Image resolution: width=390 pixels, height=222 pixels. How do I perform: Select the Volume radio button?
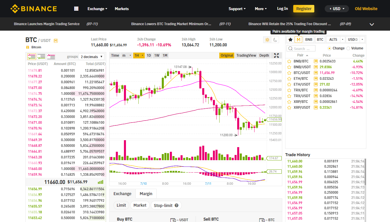tap(348, 48)
